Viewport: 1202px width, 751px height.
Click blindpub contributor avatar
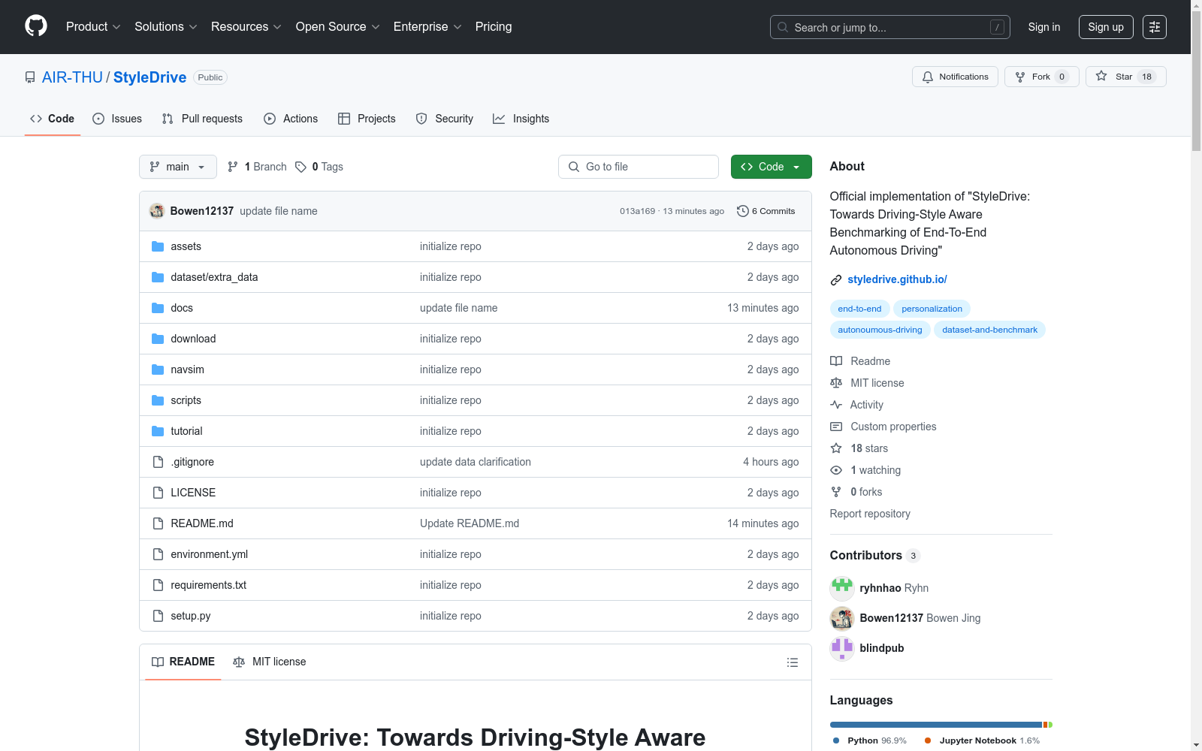(842, 648)
